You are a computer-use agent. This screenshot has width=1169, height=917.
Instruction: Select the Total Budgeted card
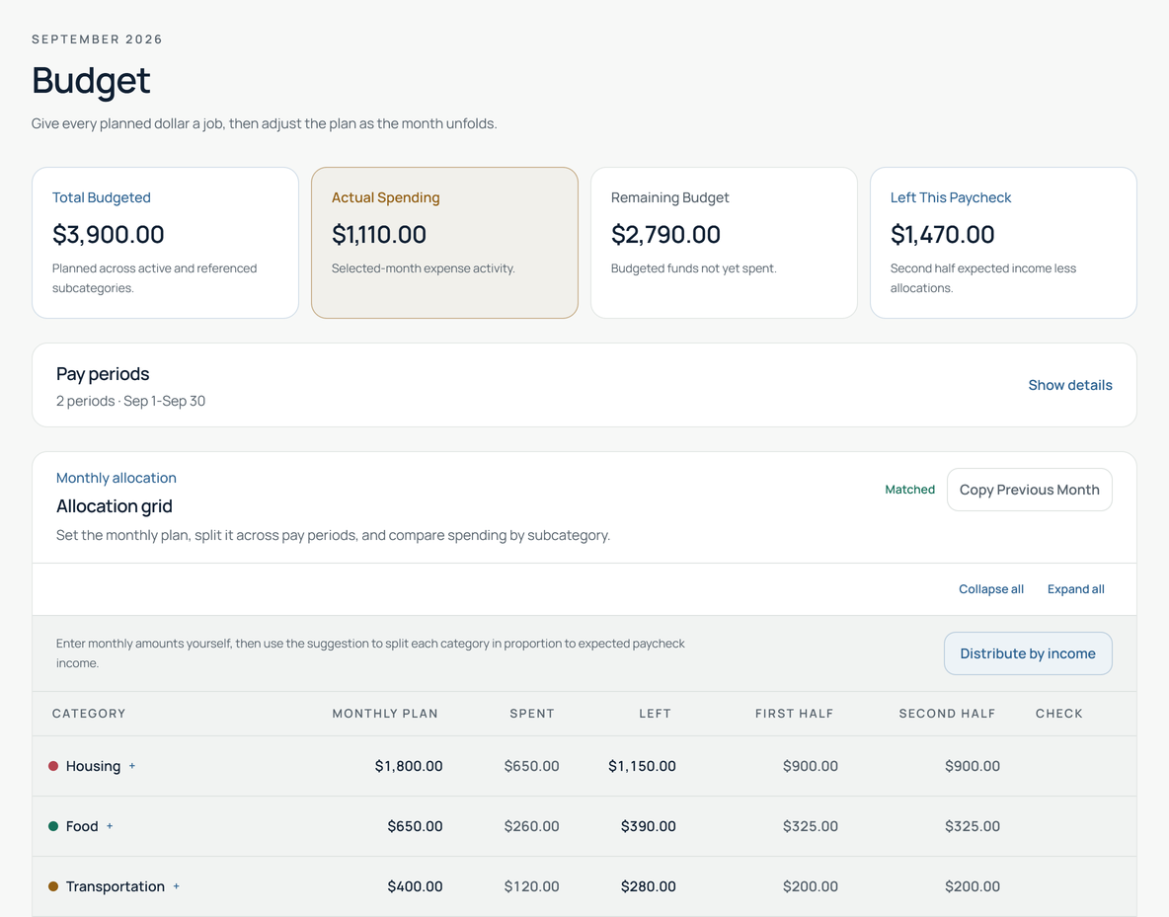pos(166,243)
